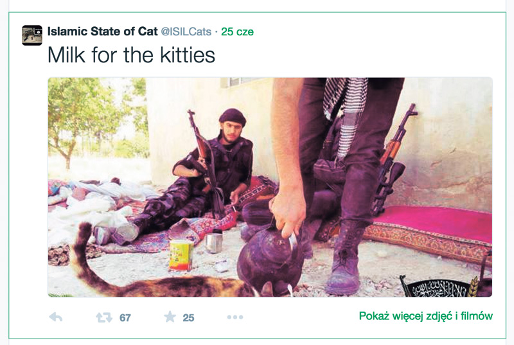514x345 pixels.
Task: Retweet the Islamic State of Cat post
Action: point(104,317)
